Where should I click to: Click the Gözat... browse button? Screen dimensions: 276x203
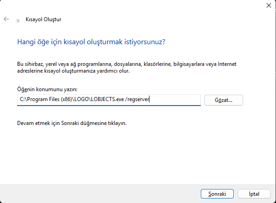(x=223, y=100)
